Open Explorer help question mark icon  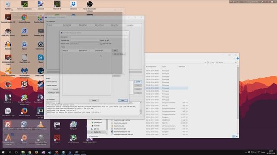pyautogui.click(x=238, y=59)
